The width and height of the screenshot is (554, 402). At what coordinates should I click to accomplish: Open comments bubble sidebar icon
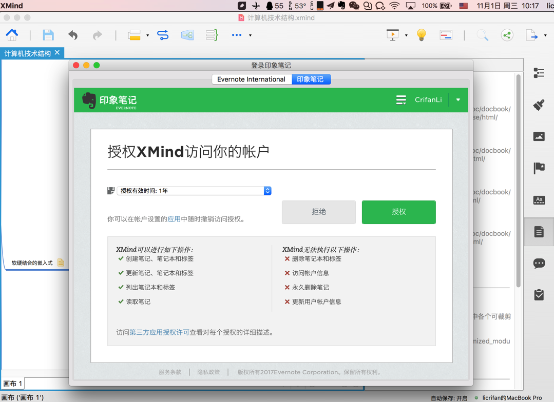(539, 264)
